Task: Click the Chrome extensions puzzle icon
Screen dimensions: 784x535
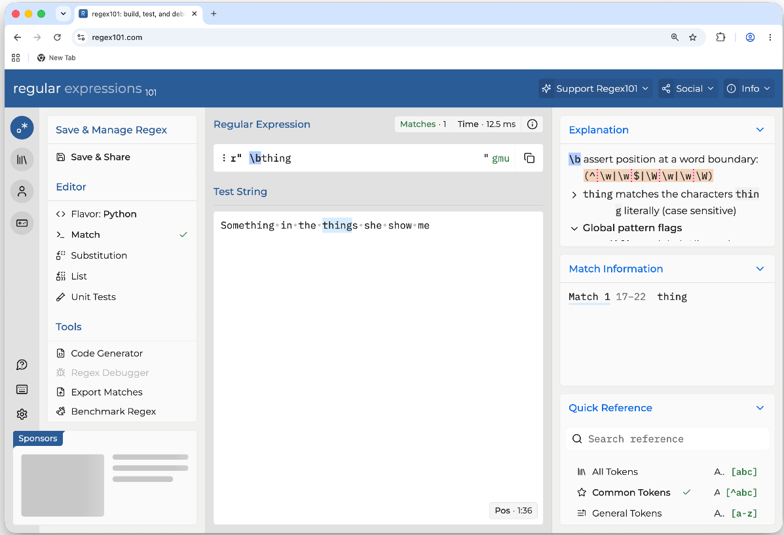Action: pyautogui.click(x=720, y=37)
